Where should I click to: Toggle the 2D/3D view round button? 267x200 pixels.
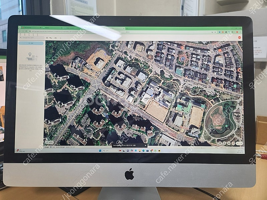[229, 143]
